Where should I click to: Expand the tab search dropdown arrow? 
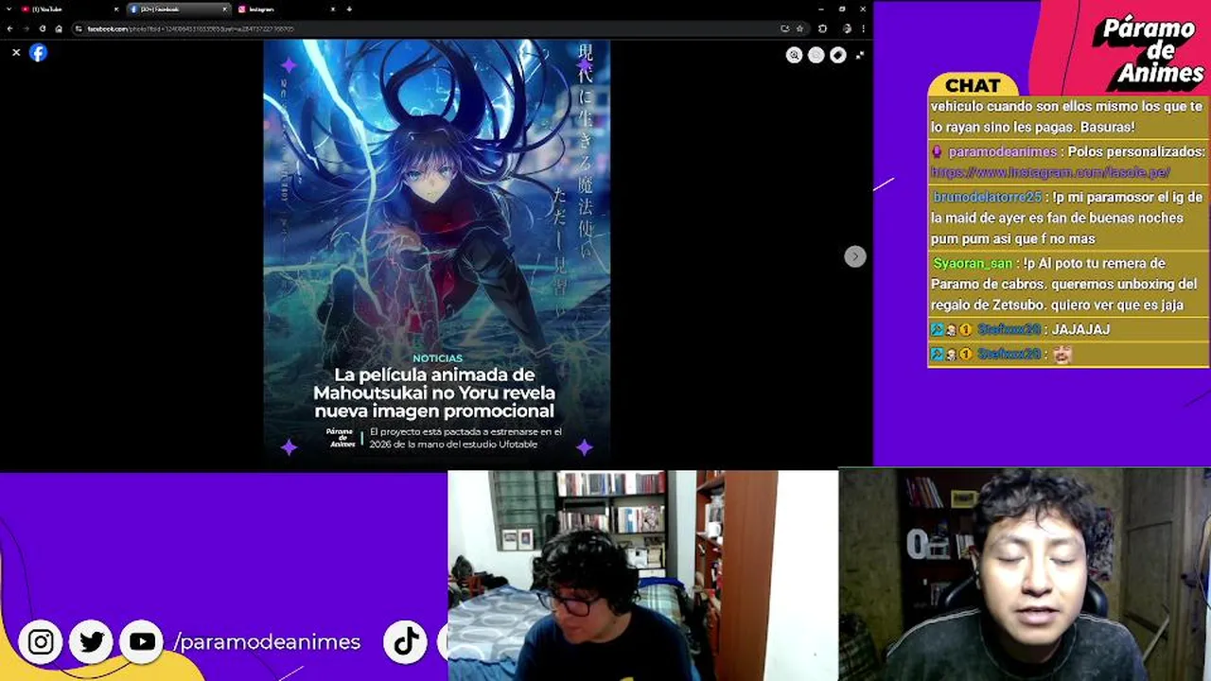coord(9,9)
